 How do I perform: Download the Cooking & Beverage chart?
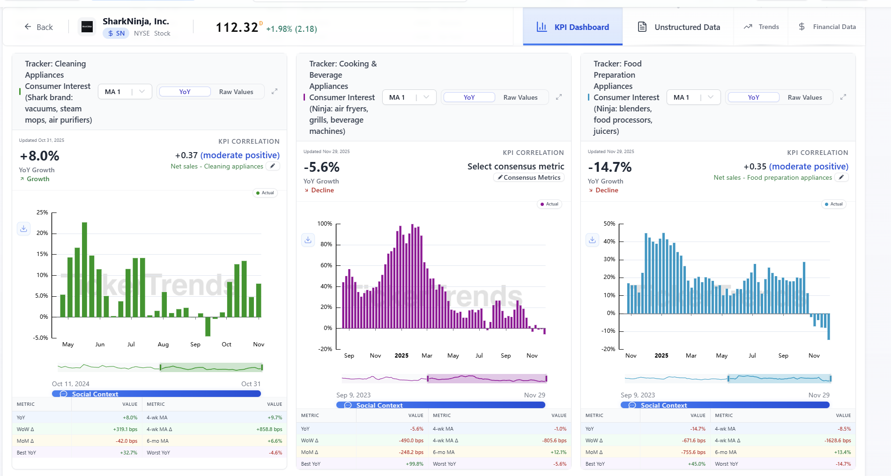(x=308, y=240)
